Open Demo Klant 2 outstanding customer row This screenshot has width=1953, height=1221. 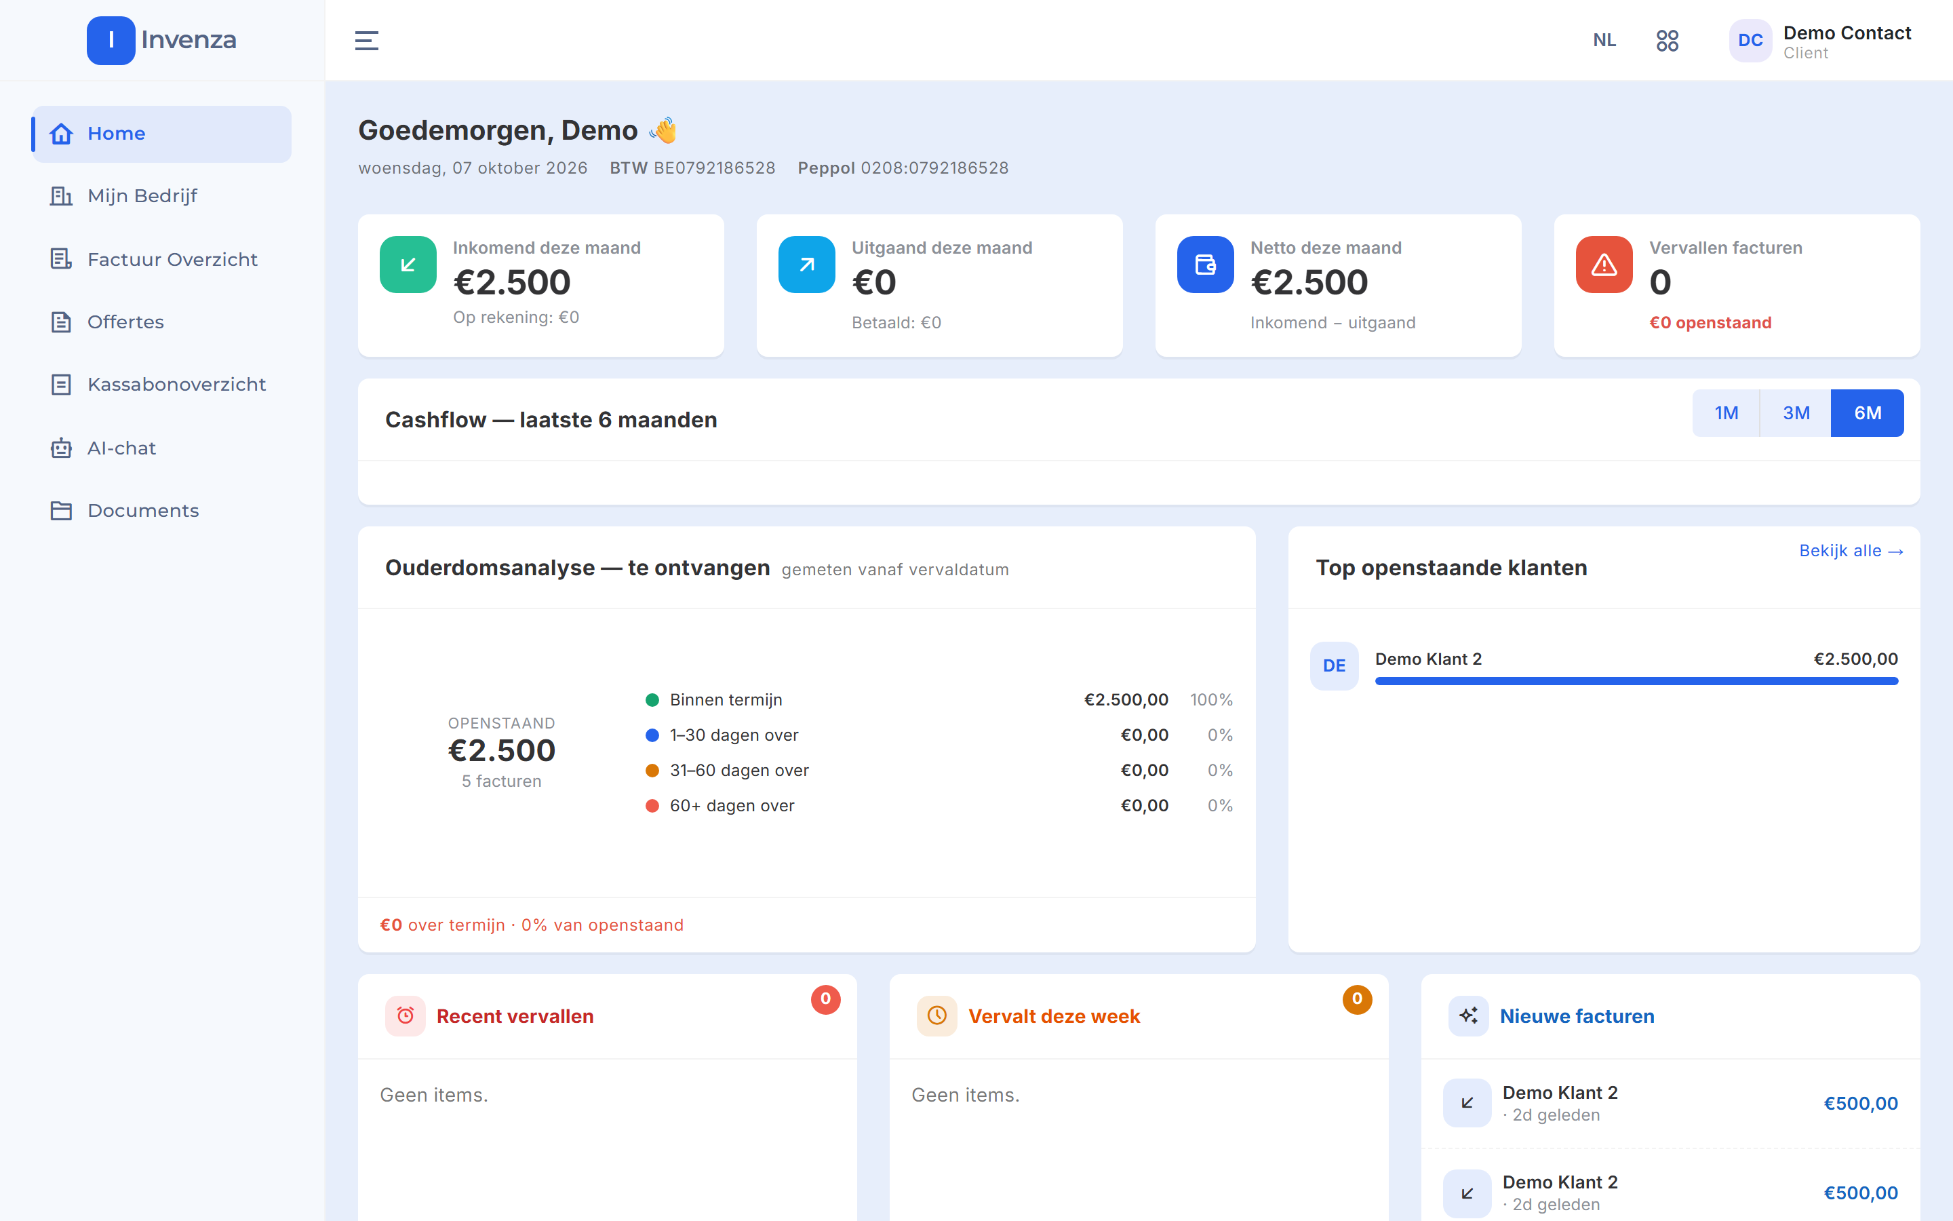click(1604, 665)
